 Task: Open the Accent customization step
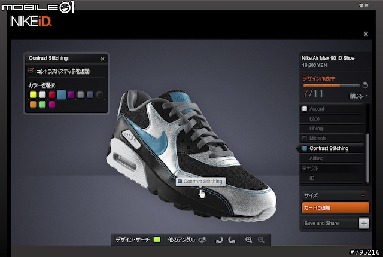pos(332,109)
